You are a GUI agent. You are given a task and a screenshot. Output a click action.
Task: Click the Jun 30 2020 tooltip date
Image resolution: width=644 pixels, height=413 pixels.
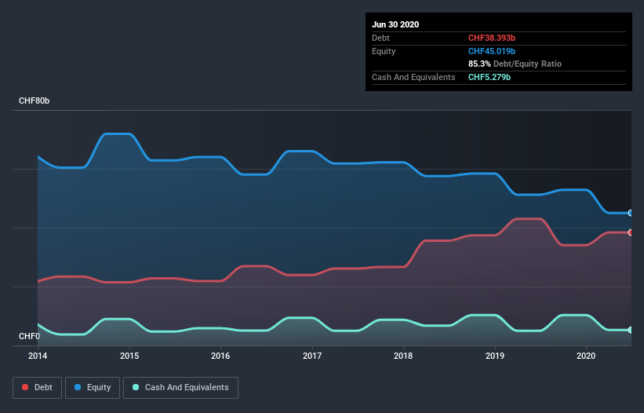(395, 24)
